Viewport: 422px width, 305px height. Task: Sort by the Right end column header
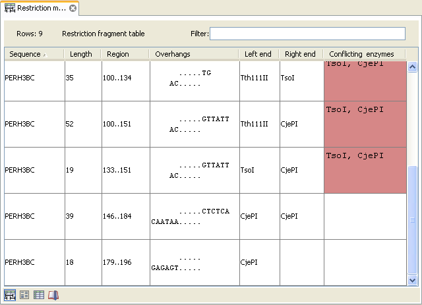(301, 54)
